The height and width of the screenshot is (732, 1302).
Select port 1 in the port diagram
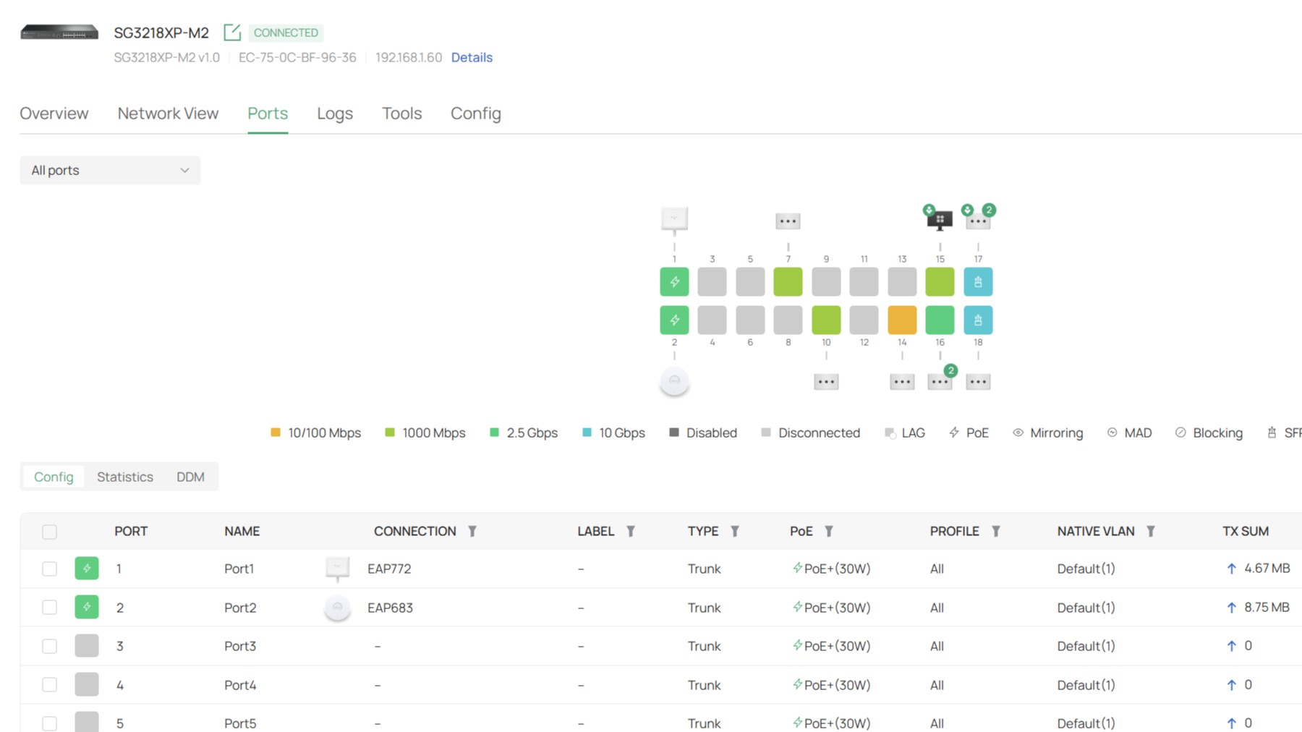[x=674, y=281]
